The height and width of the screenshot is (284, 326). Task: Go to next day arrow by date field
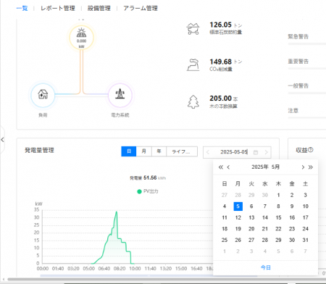tap(266, 152)
